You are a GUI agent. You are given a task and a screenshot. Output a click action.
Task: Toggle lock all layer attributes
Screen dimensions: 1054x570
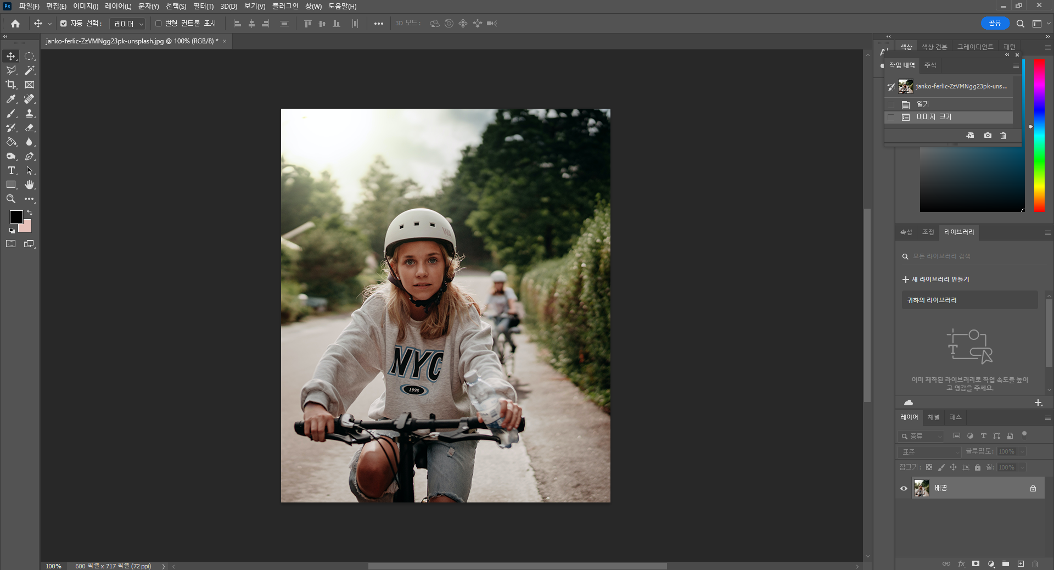point(977,467)
